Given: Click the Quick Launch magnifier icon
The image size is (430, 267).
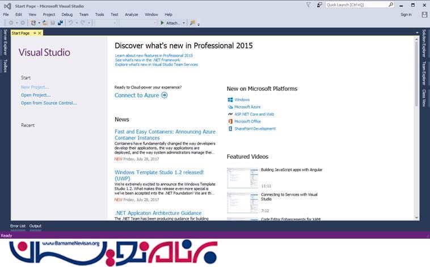Looking at the screenshot, I should tap(391, 5).
